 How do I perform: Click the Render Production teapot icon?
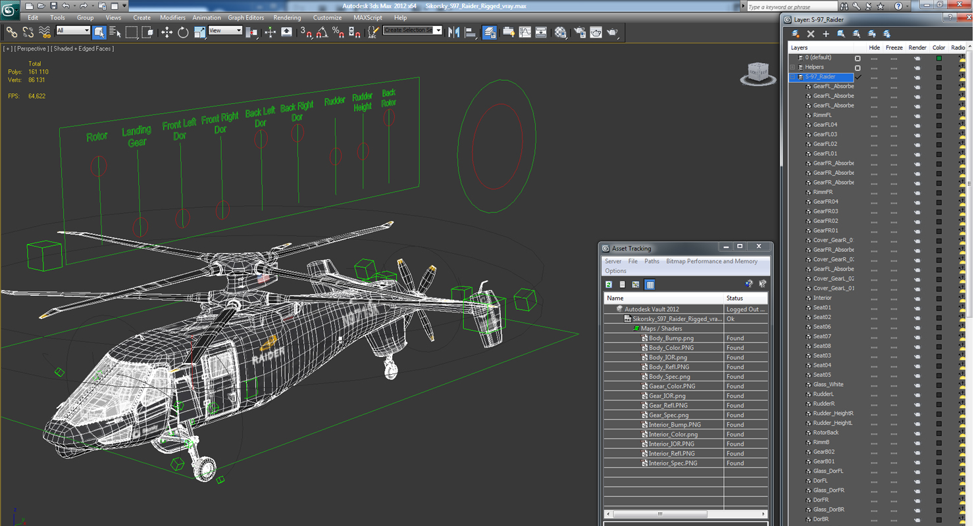coord(612,32)
